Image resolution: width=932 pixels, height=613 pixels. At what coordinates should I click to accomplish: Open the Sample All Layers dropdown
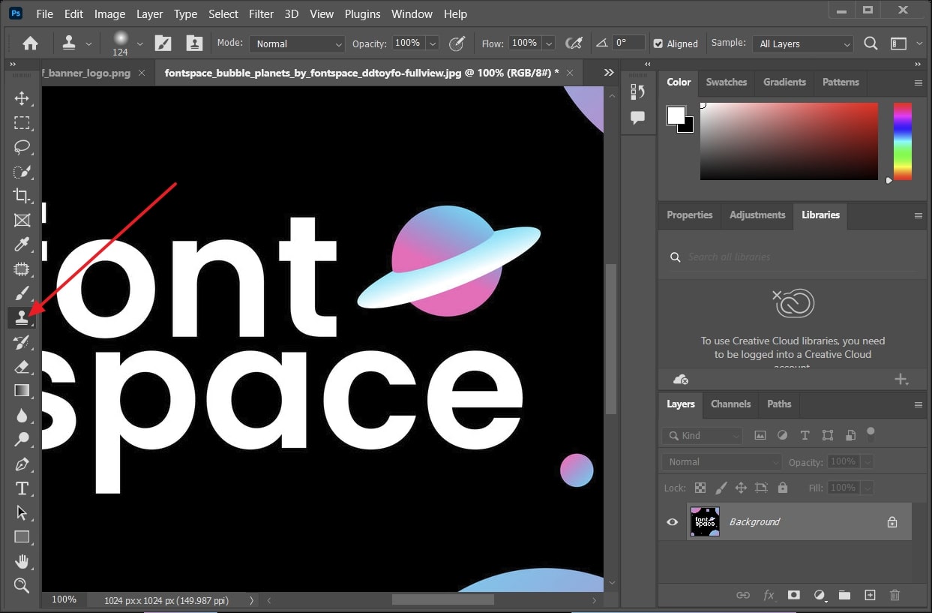(x=803, y=44)
